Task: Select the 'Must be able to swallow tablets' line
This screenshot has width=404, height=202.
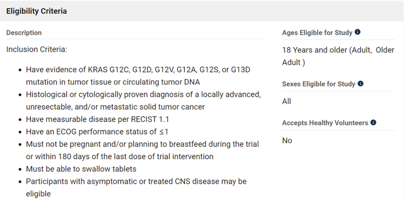Action: pos(81,168)
